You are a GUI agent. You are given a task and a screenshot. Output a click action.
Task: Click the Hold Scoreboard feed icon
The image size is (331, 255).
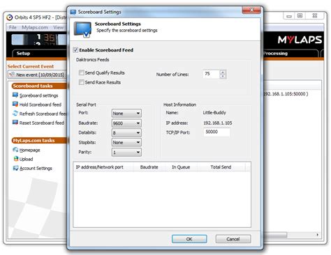(15, 104)
